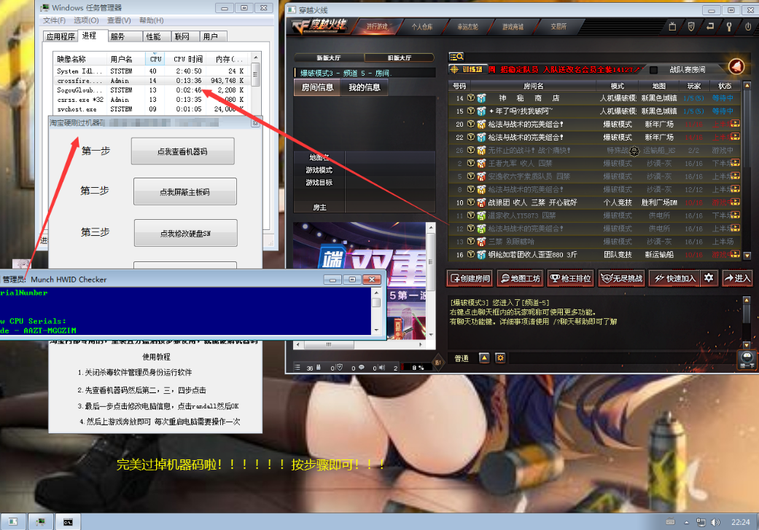Click the keyboard icon in the system tray
The width and height of the screenshot is (759, 530).
click(671, 522)
